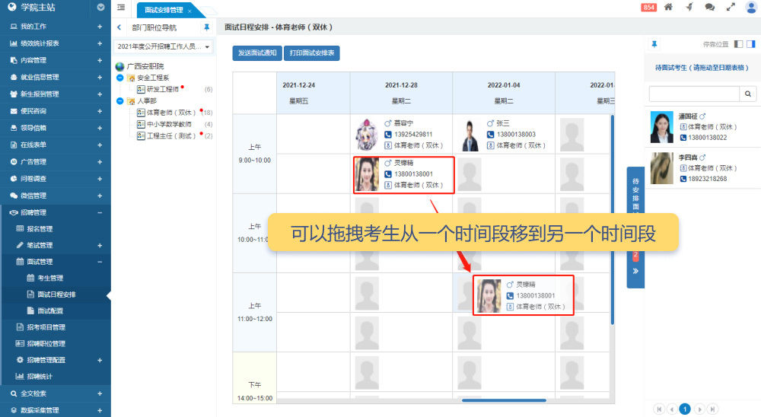Dock candidate panel to the left side
The image size is (761, 417).
point(738,45)
